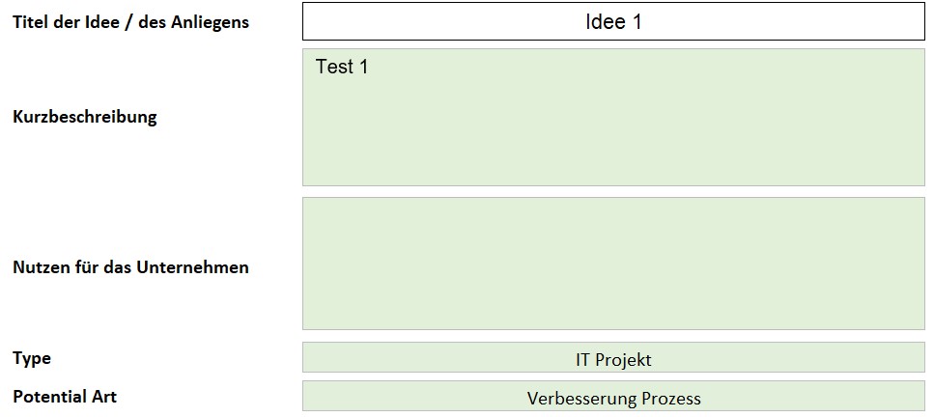Screen dimensions: 934x417
Task: Click the Idee 1 text in the title box
Action: 613,22
